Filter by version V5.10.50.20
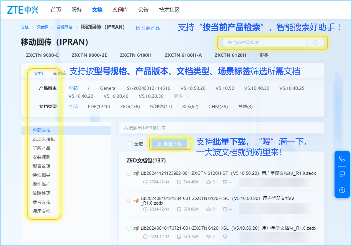The image size is (352, 246). pyautogui.click(x=193, y=88)
